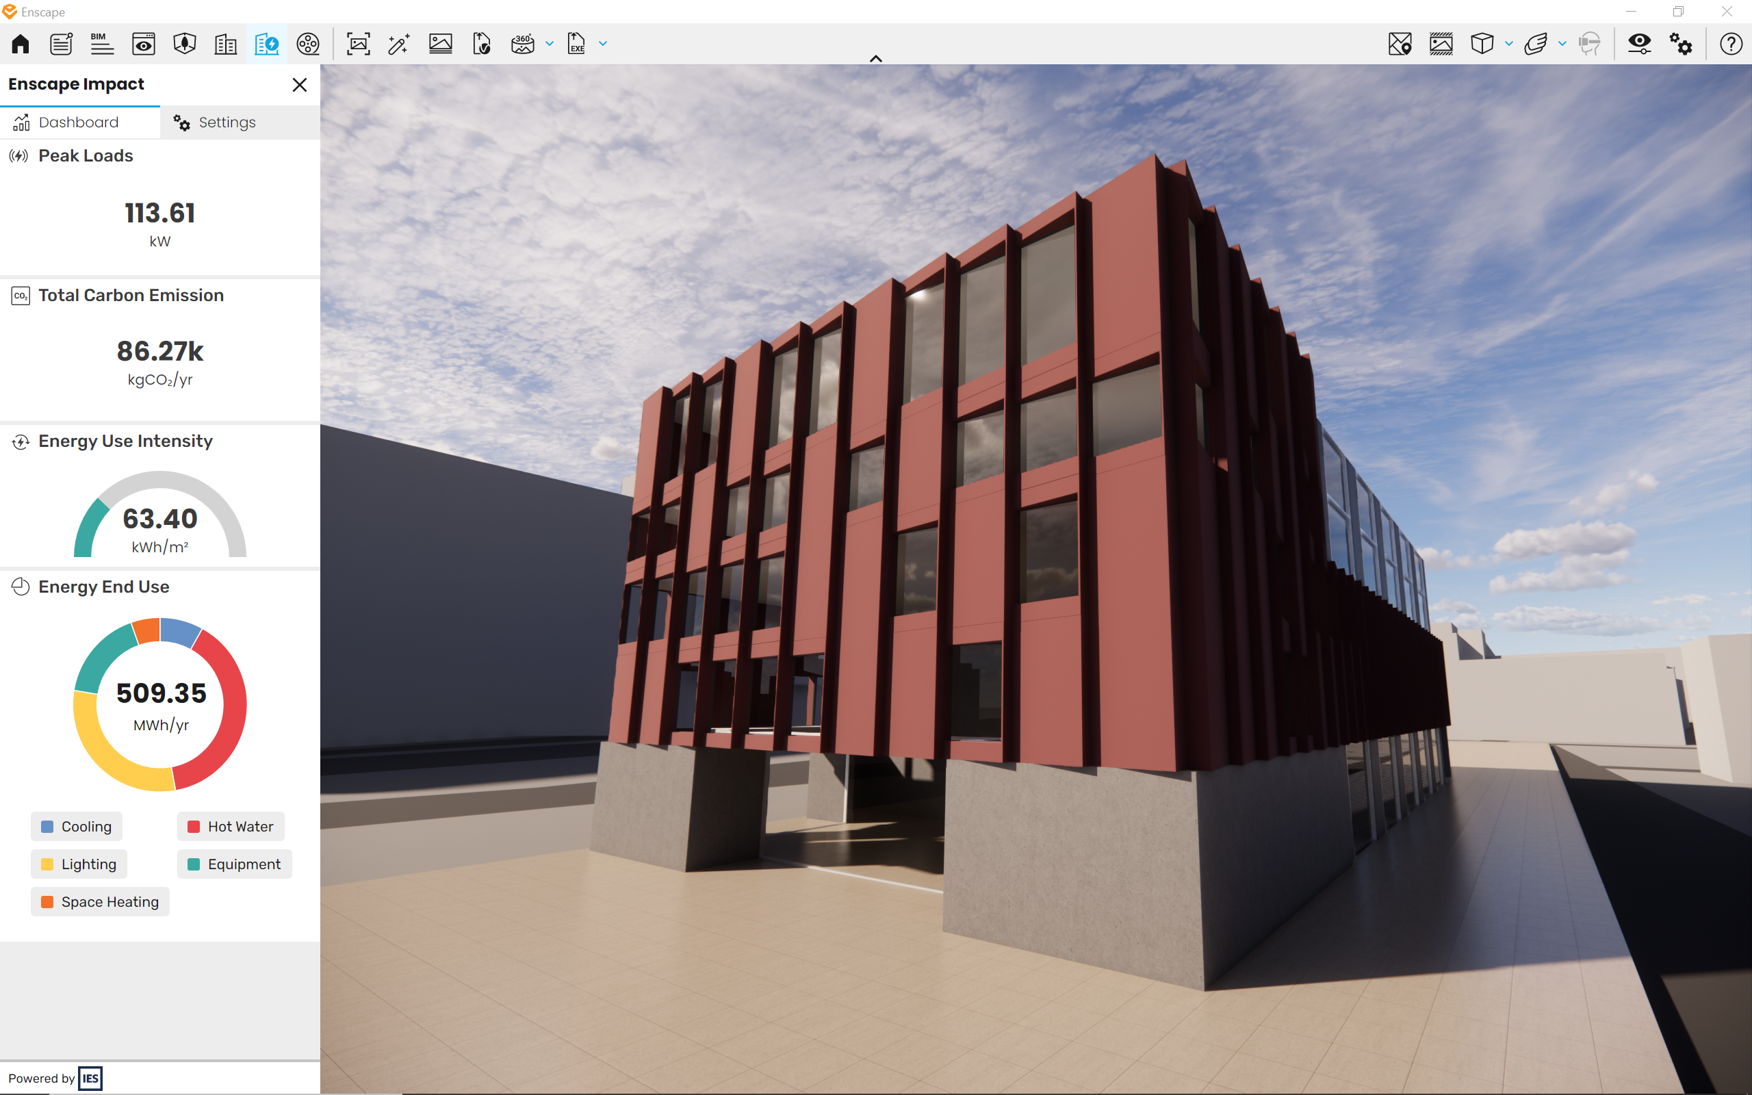Minimize the Enscape window
Screen dimensions: 1752x1095
1631,12
